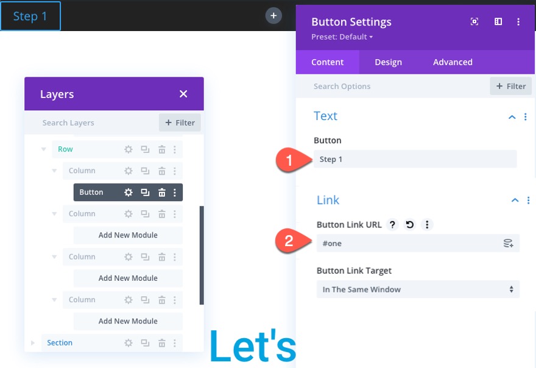The image size is (536, 368).
Task: Open Link group options menu
Action: [x=528, y=200]
